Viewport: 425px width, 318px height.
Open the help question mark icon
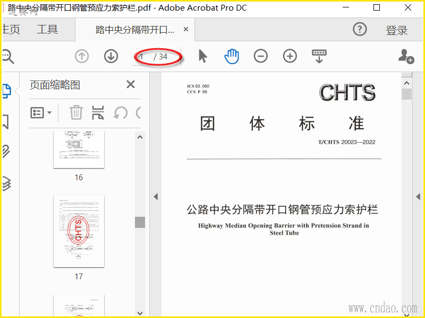pyautogui.click(x=360, y=29)
